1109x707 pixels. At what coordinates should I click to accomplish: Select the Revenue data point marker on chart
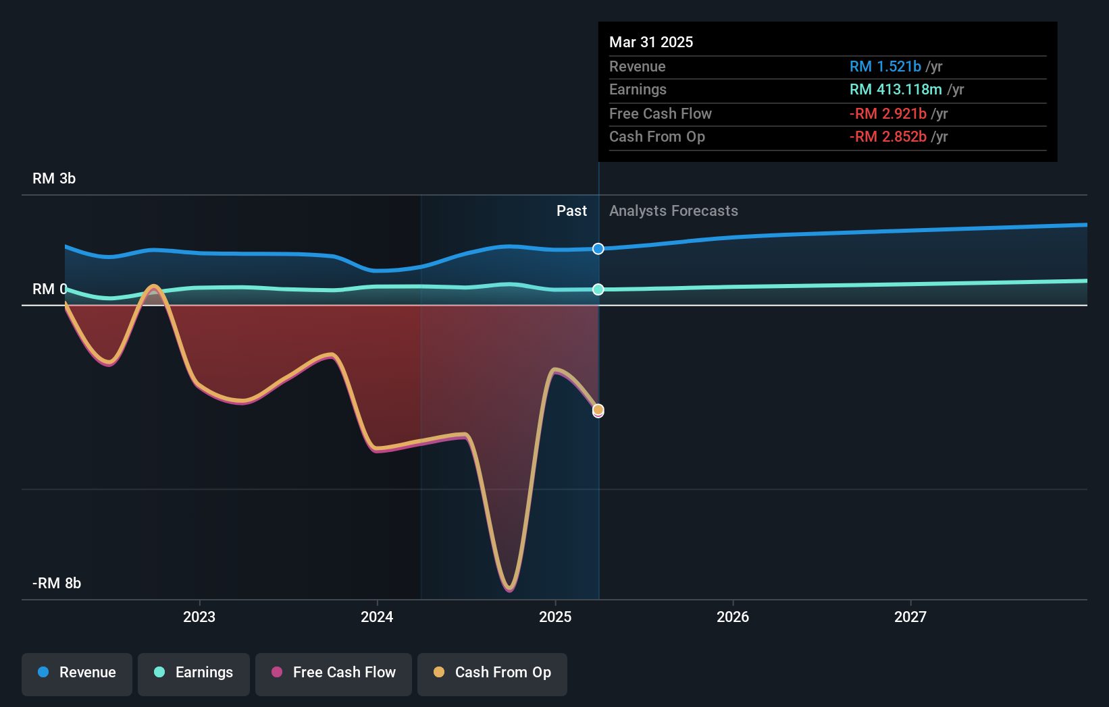tap(598, 249)
